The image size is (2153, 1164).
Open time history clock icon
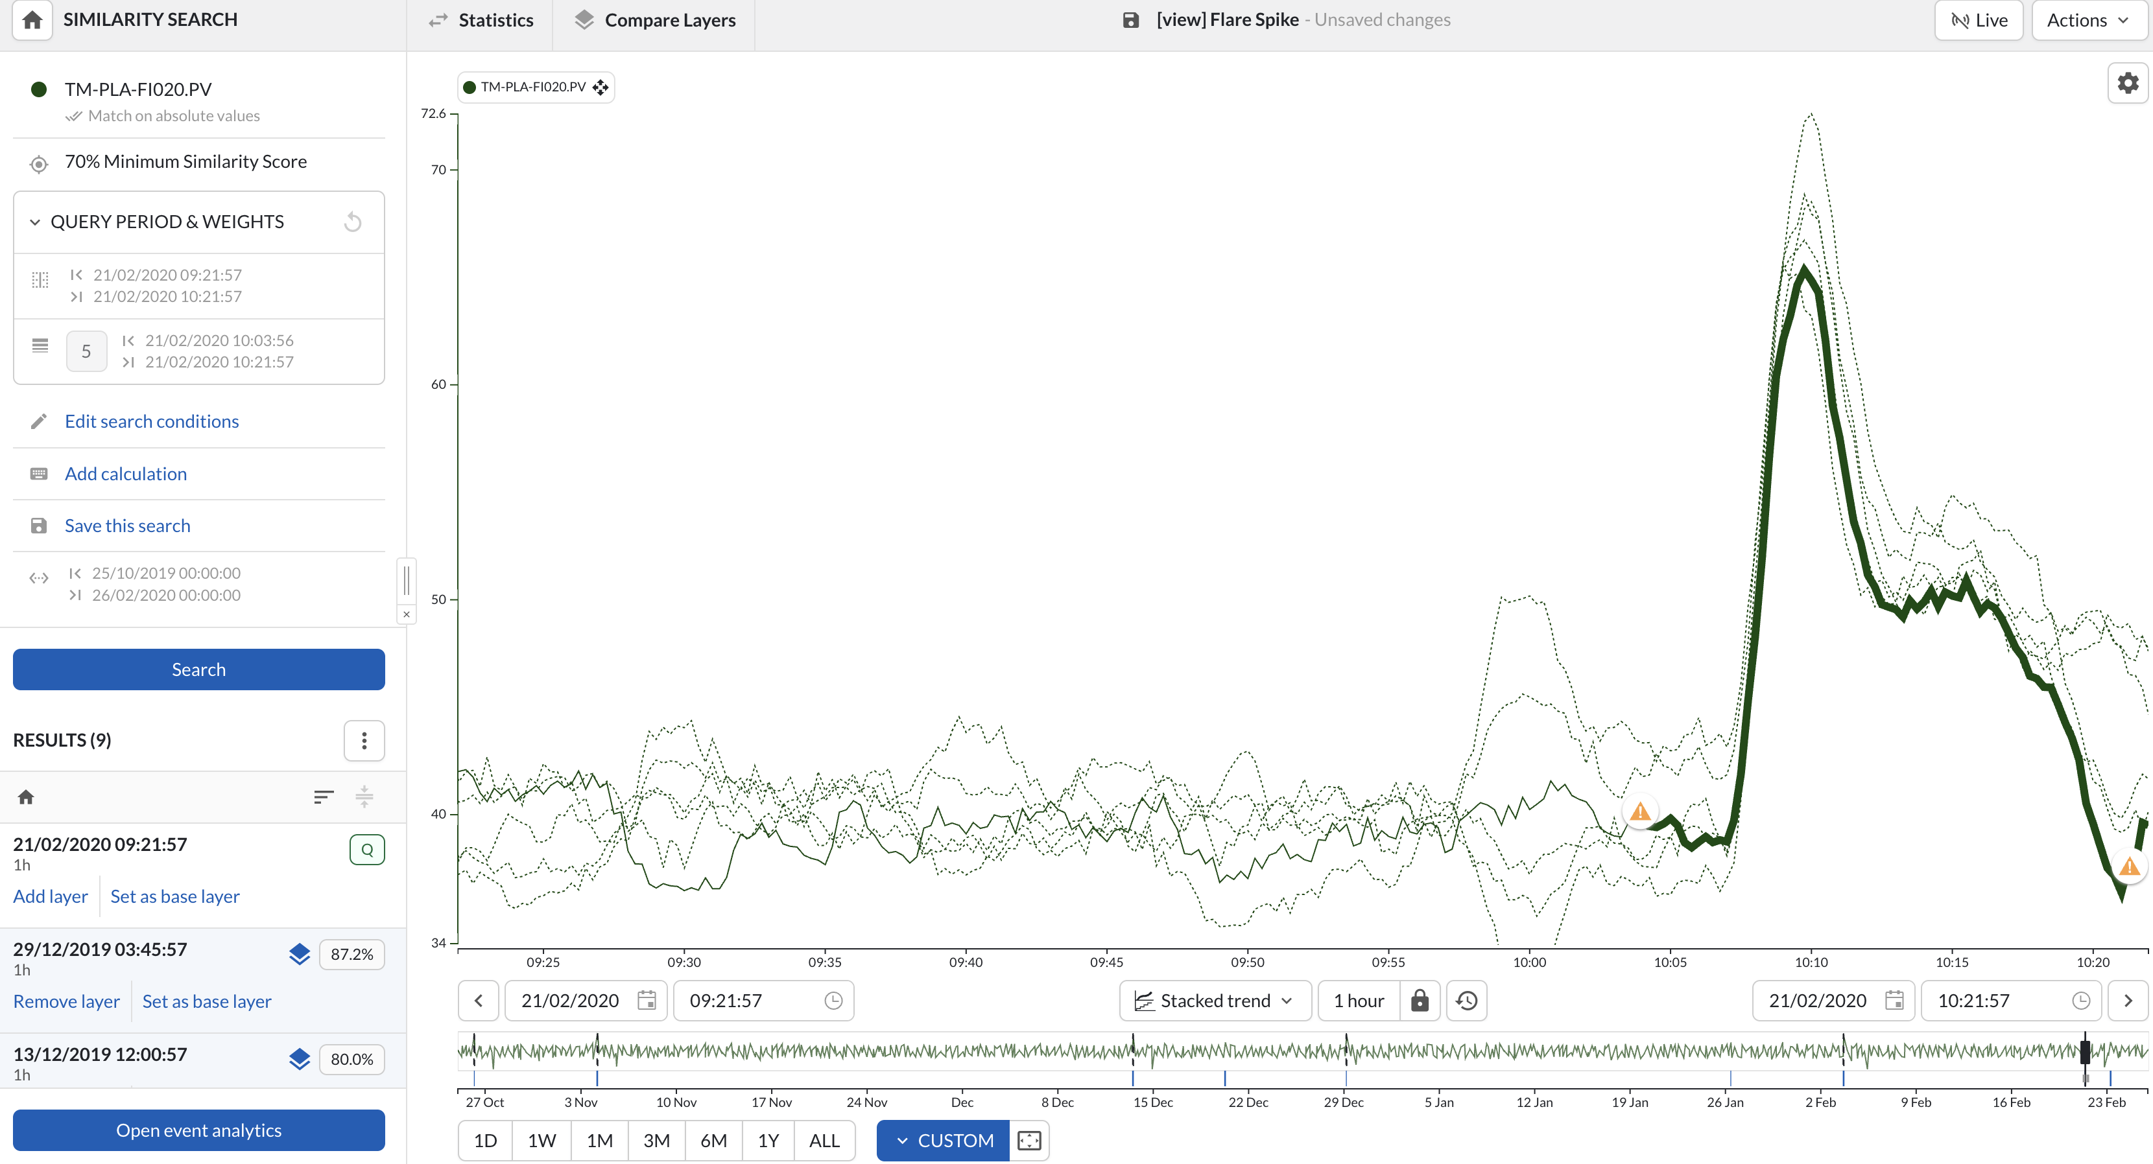point(1467,1000)
